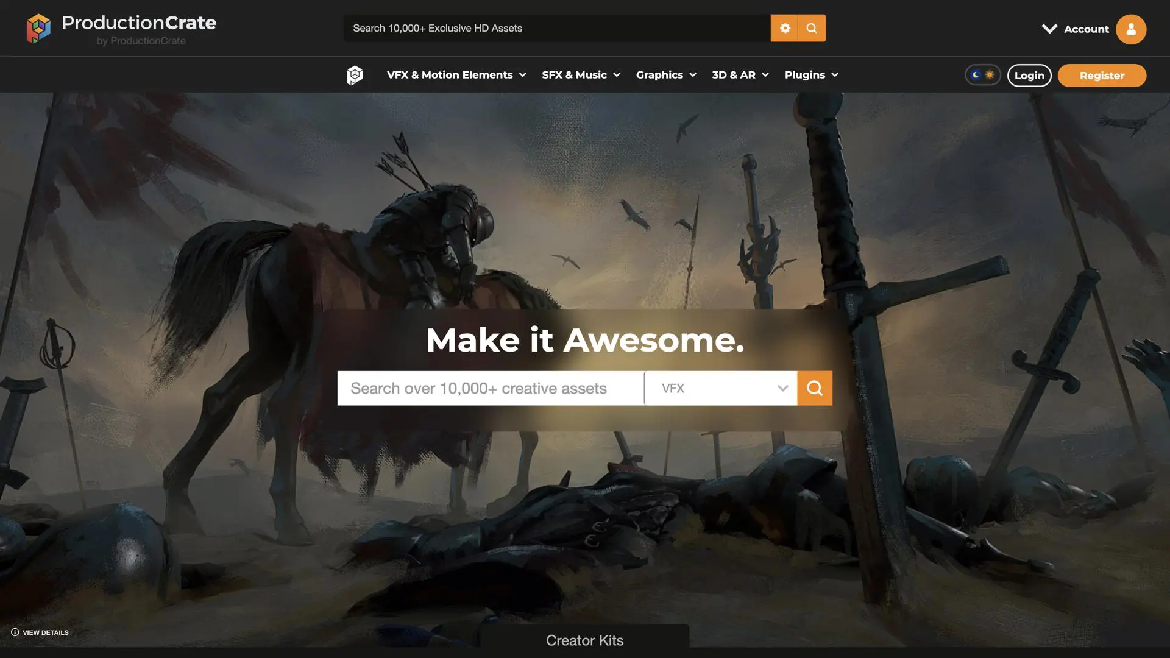Screen dimensions: 1170x658
Task: Open the Graphics menu
Action: point(666,75)
